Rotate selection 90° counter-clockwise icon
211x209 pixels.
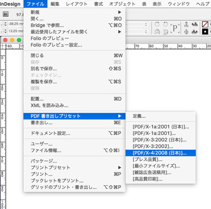pyautogui.click(x=166, y=24)
